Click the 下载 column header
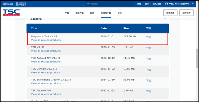 148,28
